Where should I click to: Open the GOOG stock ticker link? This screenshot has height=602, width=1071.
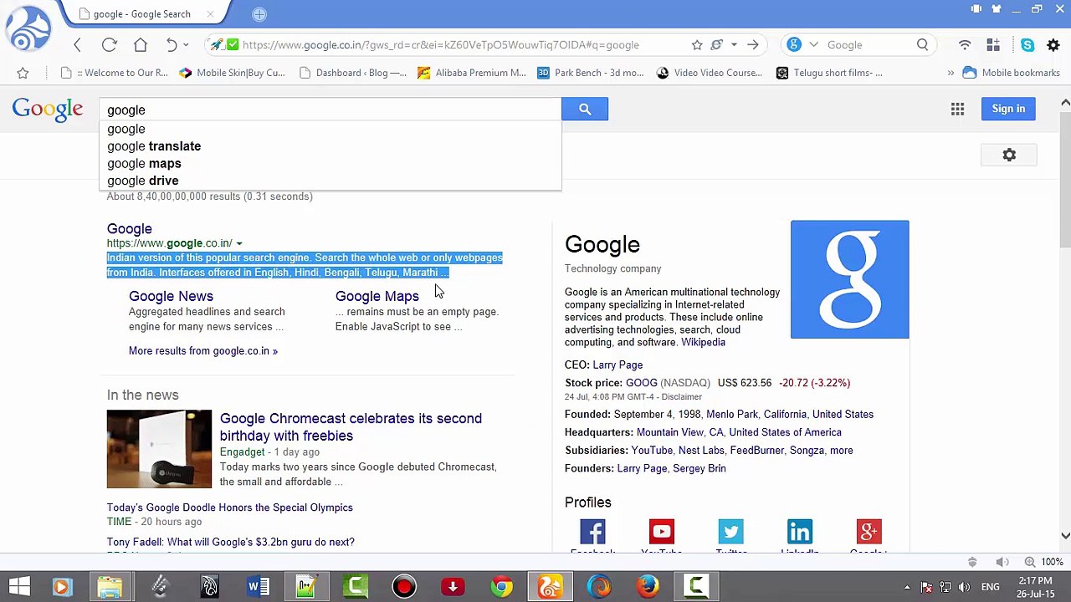point(642,383)
